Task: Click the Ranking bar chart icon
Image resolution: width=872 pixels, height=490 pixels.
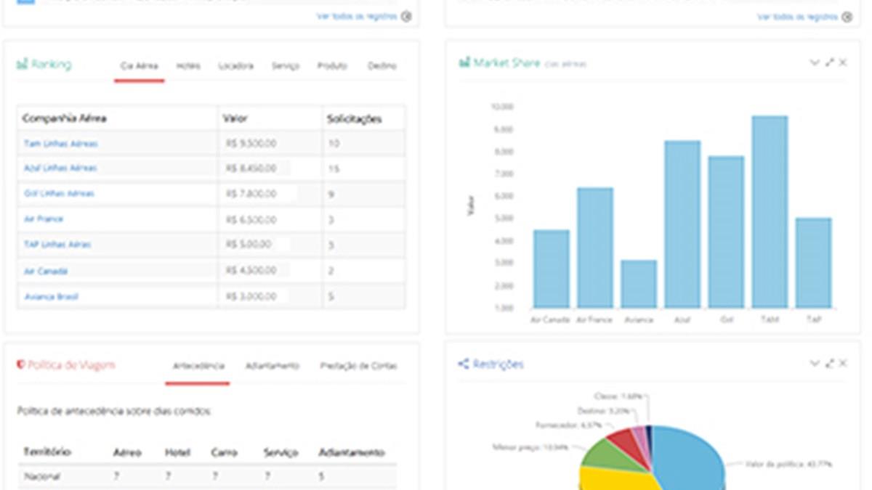Action: [22, 65]
